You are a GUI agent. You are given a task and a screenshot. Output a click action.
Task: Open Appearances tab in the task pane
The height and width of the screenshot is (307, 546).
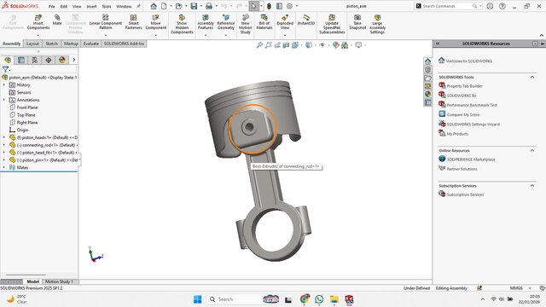point(427,94)
